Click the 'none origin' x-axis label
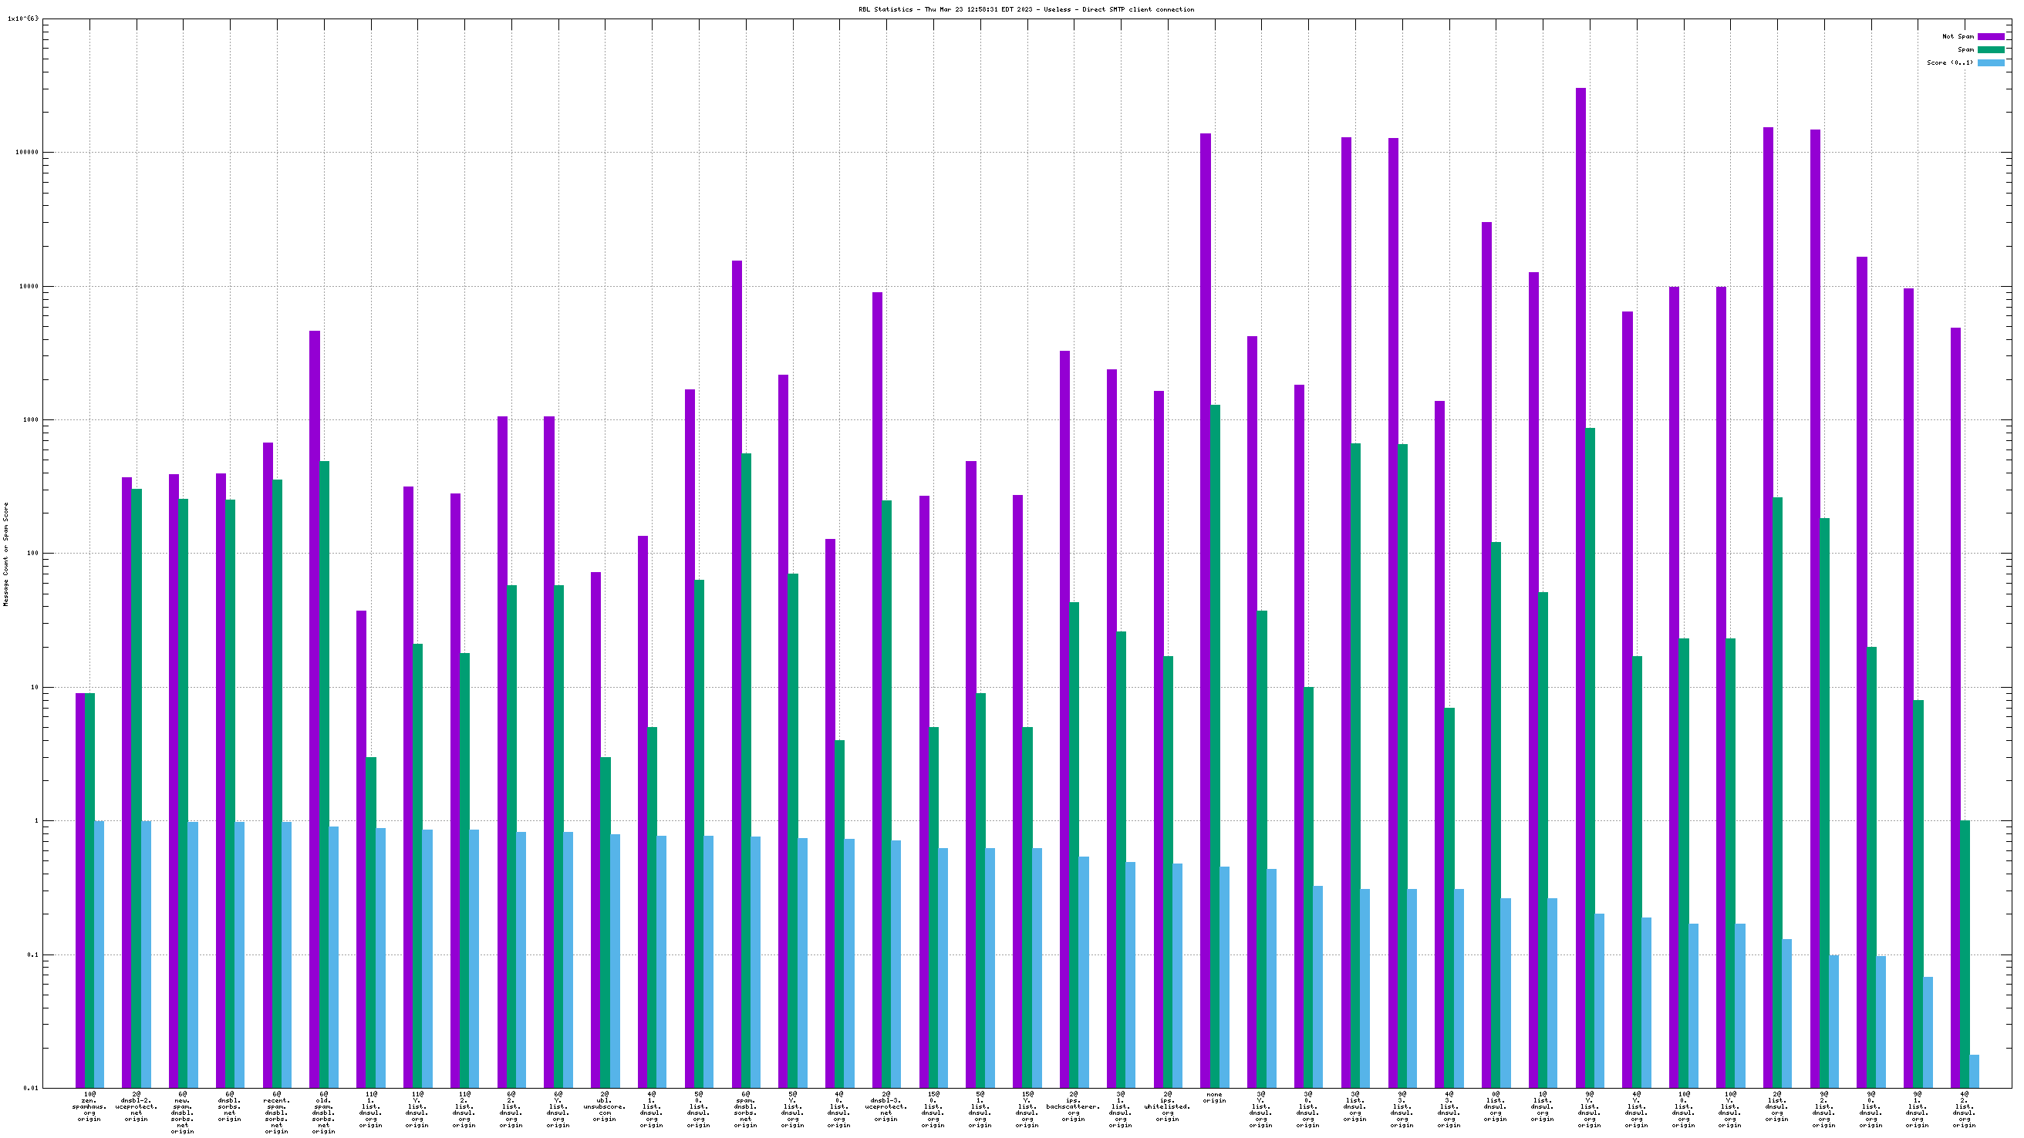 point(1214,1097)
